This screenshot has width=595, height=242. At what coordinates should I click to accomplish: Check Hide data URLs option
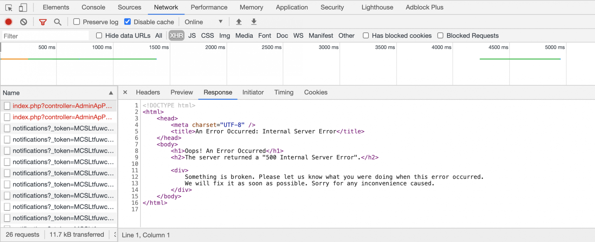(99, 36)
